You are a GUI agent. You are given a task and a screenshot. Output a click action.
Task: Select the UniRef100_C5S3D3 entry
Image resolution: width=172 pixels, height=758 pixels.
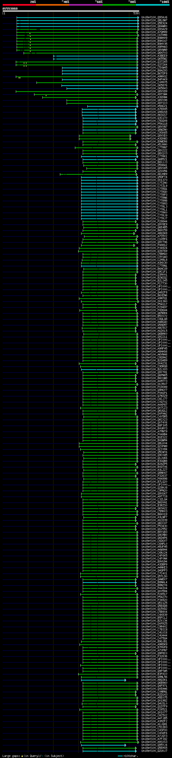click(154, 727)
